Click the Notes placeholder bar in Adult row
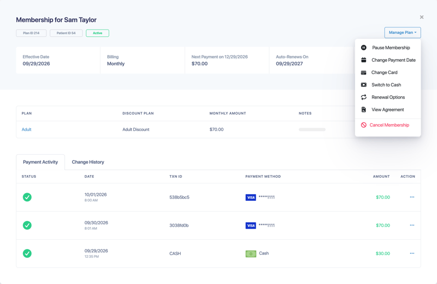 pyautogui.click(x=312, y=130)
